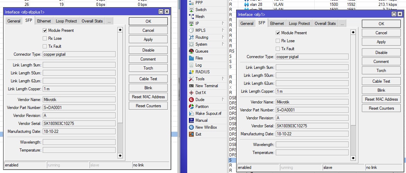Expand the System submenu arrow

click(x=223, y=44)
